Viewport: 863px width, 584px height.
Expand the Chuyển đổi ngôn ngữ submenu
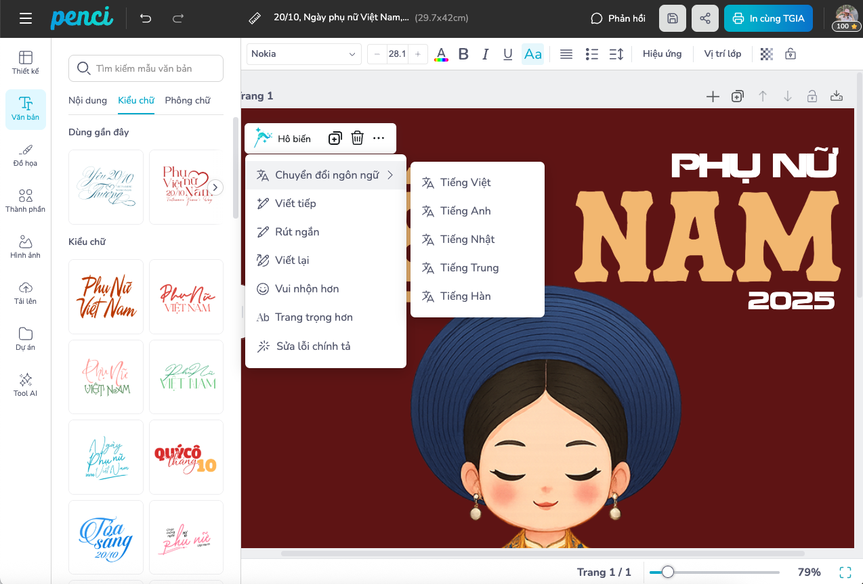(326, 175)
